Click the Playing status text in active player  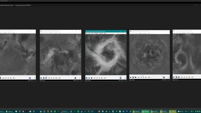point(89,81)
